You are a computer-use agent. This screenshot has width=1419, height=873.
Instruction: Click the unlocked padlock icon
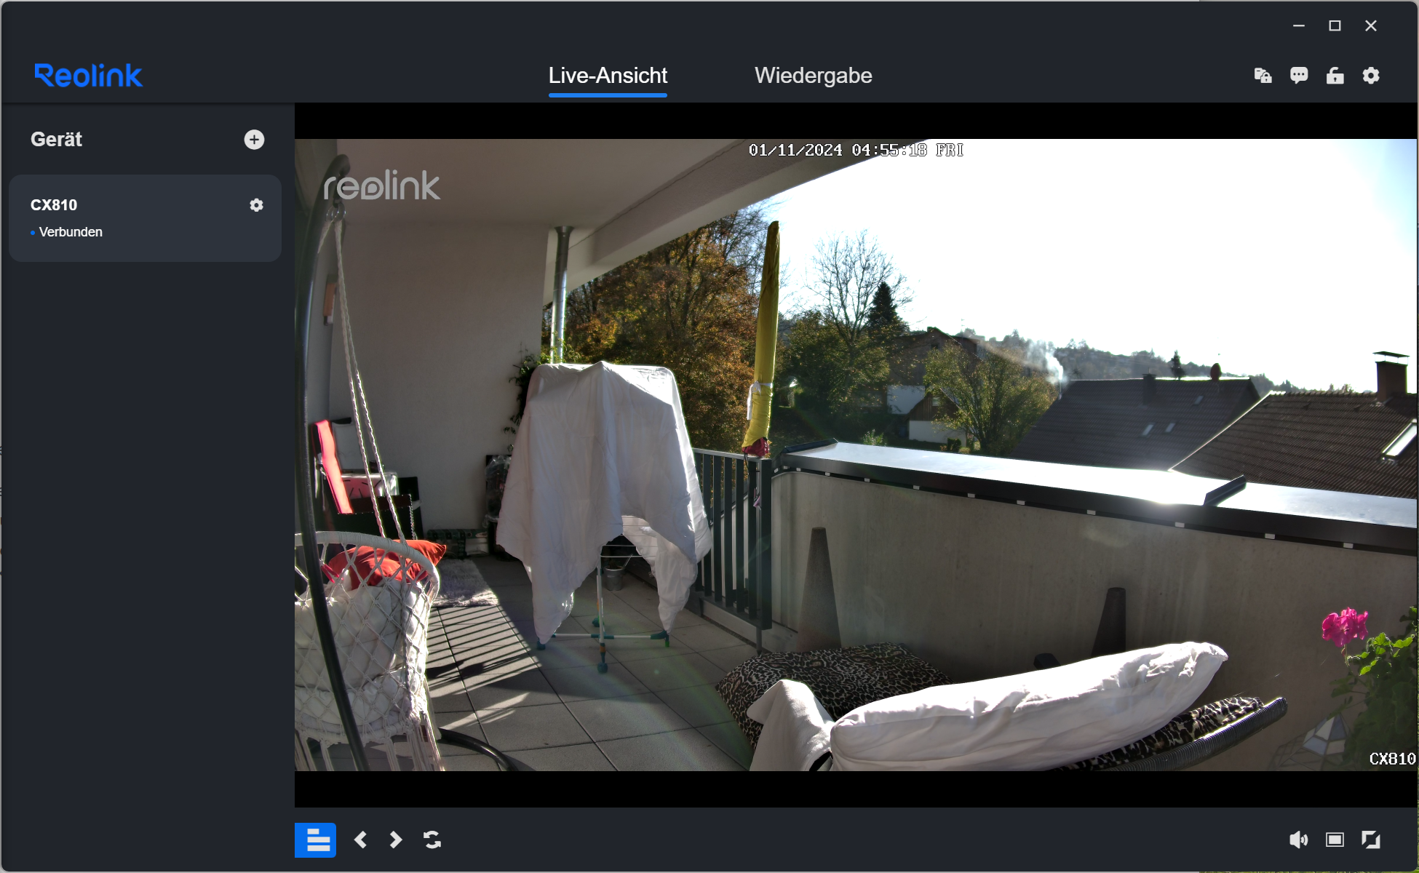click(1335, 76)
